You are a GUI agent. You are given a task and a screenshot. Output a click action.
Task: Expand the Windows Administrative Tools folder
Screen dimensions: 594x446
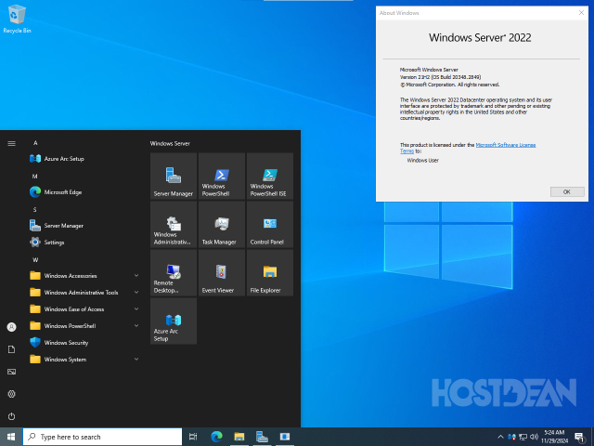(x=84, y=293)
